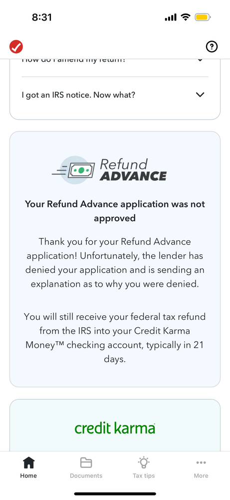Tap the battery status indicator
This screenshot has width=230, height=500.
[203, 17]
